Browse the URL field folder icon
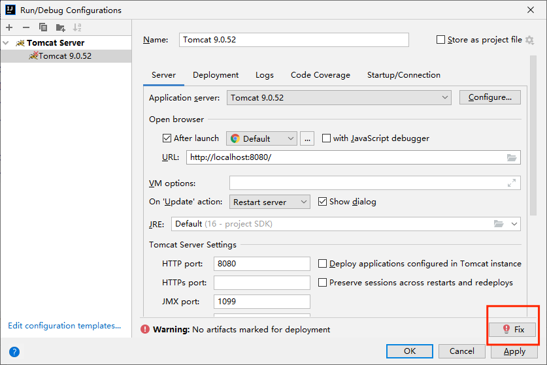The height and width of the screenshot is (365, 547). [512, 157]
